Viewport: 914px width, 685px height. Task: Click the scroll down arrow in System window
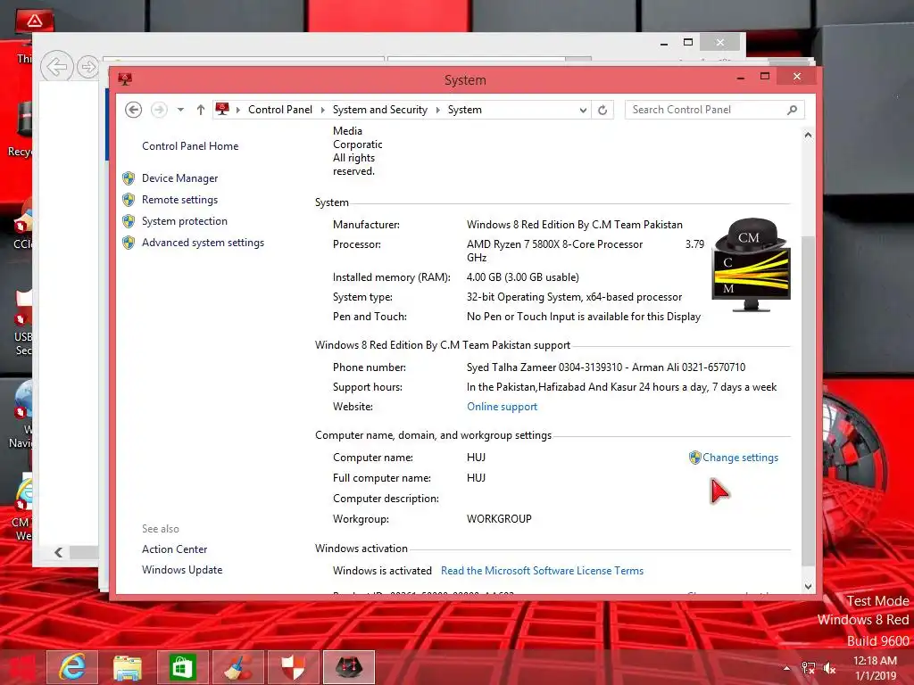(x=808, y=586)
